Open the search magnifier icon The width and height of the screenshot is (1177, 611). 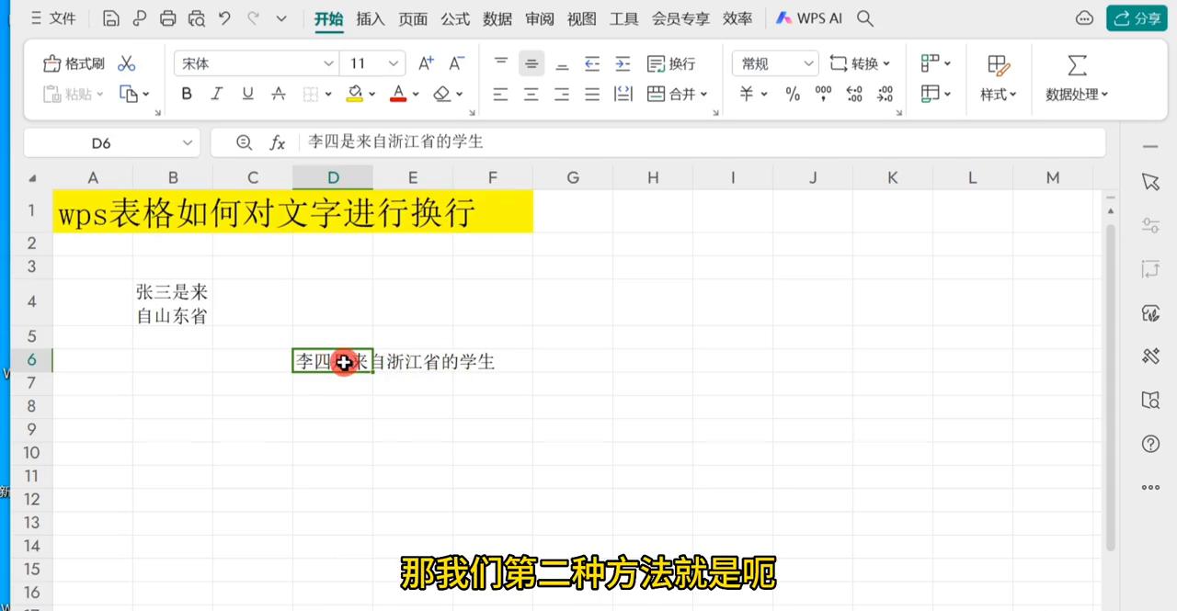click(x=864, y=18)
